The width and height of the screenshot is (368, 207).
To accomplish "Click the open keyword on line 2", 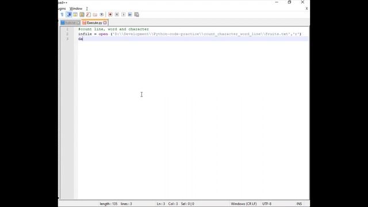I will click(x=103, y=34).
